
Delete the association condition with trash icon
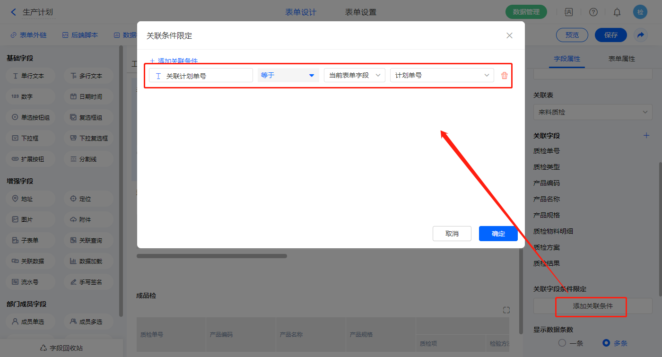pyautogui.click(x=504, y=76)
